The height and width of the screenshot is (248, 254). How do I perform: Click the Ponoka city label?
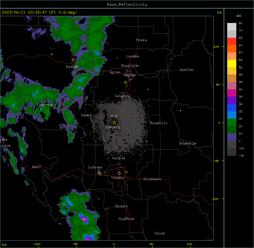tap(141, 40)
